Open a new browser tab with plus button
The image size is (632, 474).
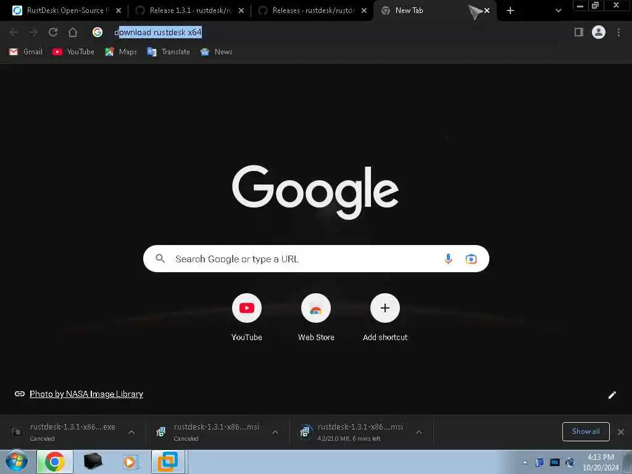coord(510,10)
